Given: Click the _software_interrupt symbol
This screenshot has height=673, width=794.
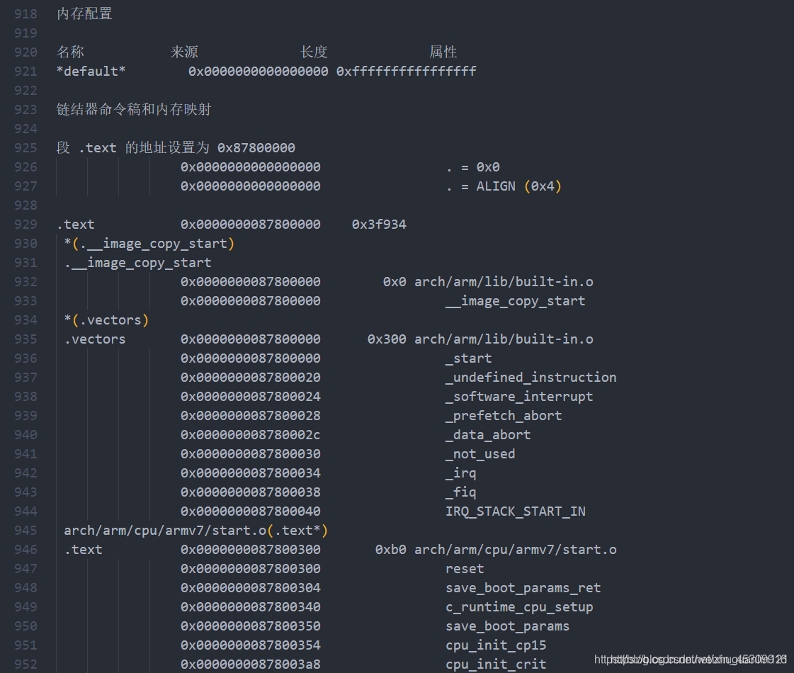Looking at the screenshot, I should pos(520,397).
